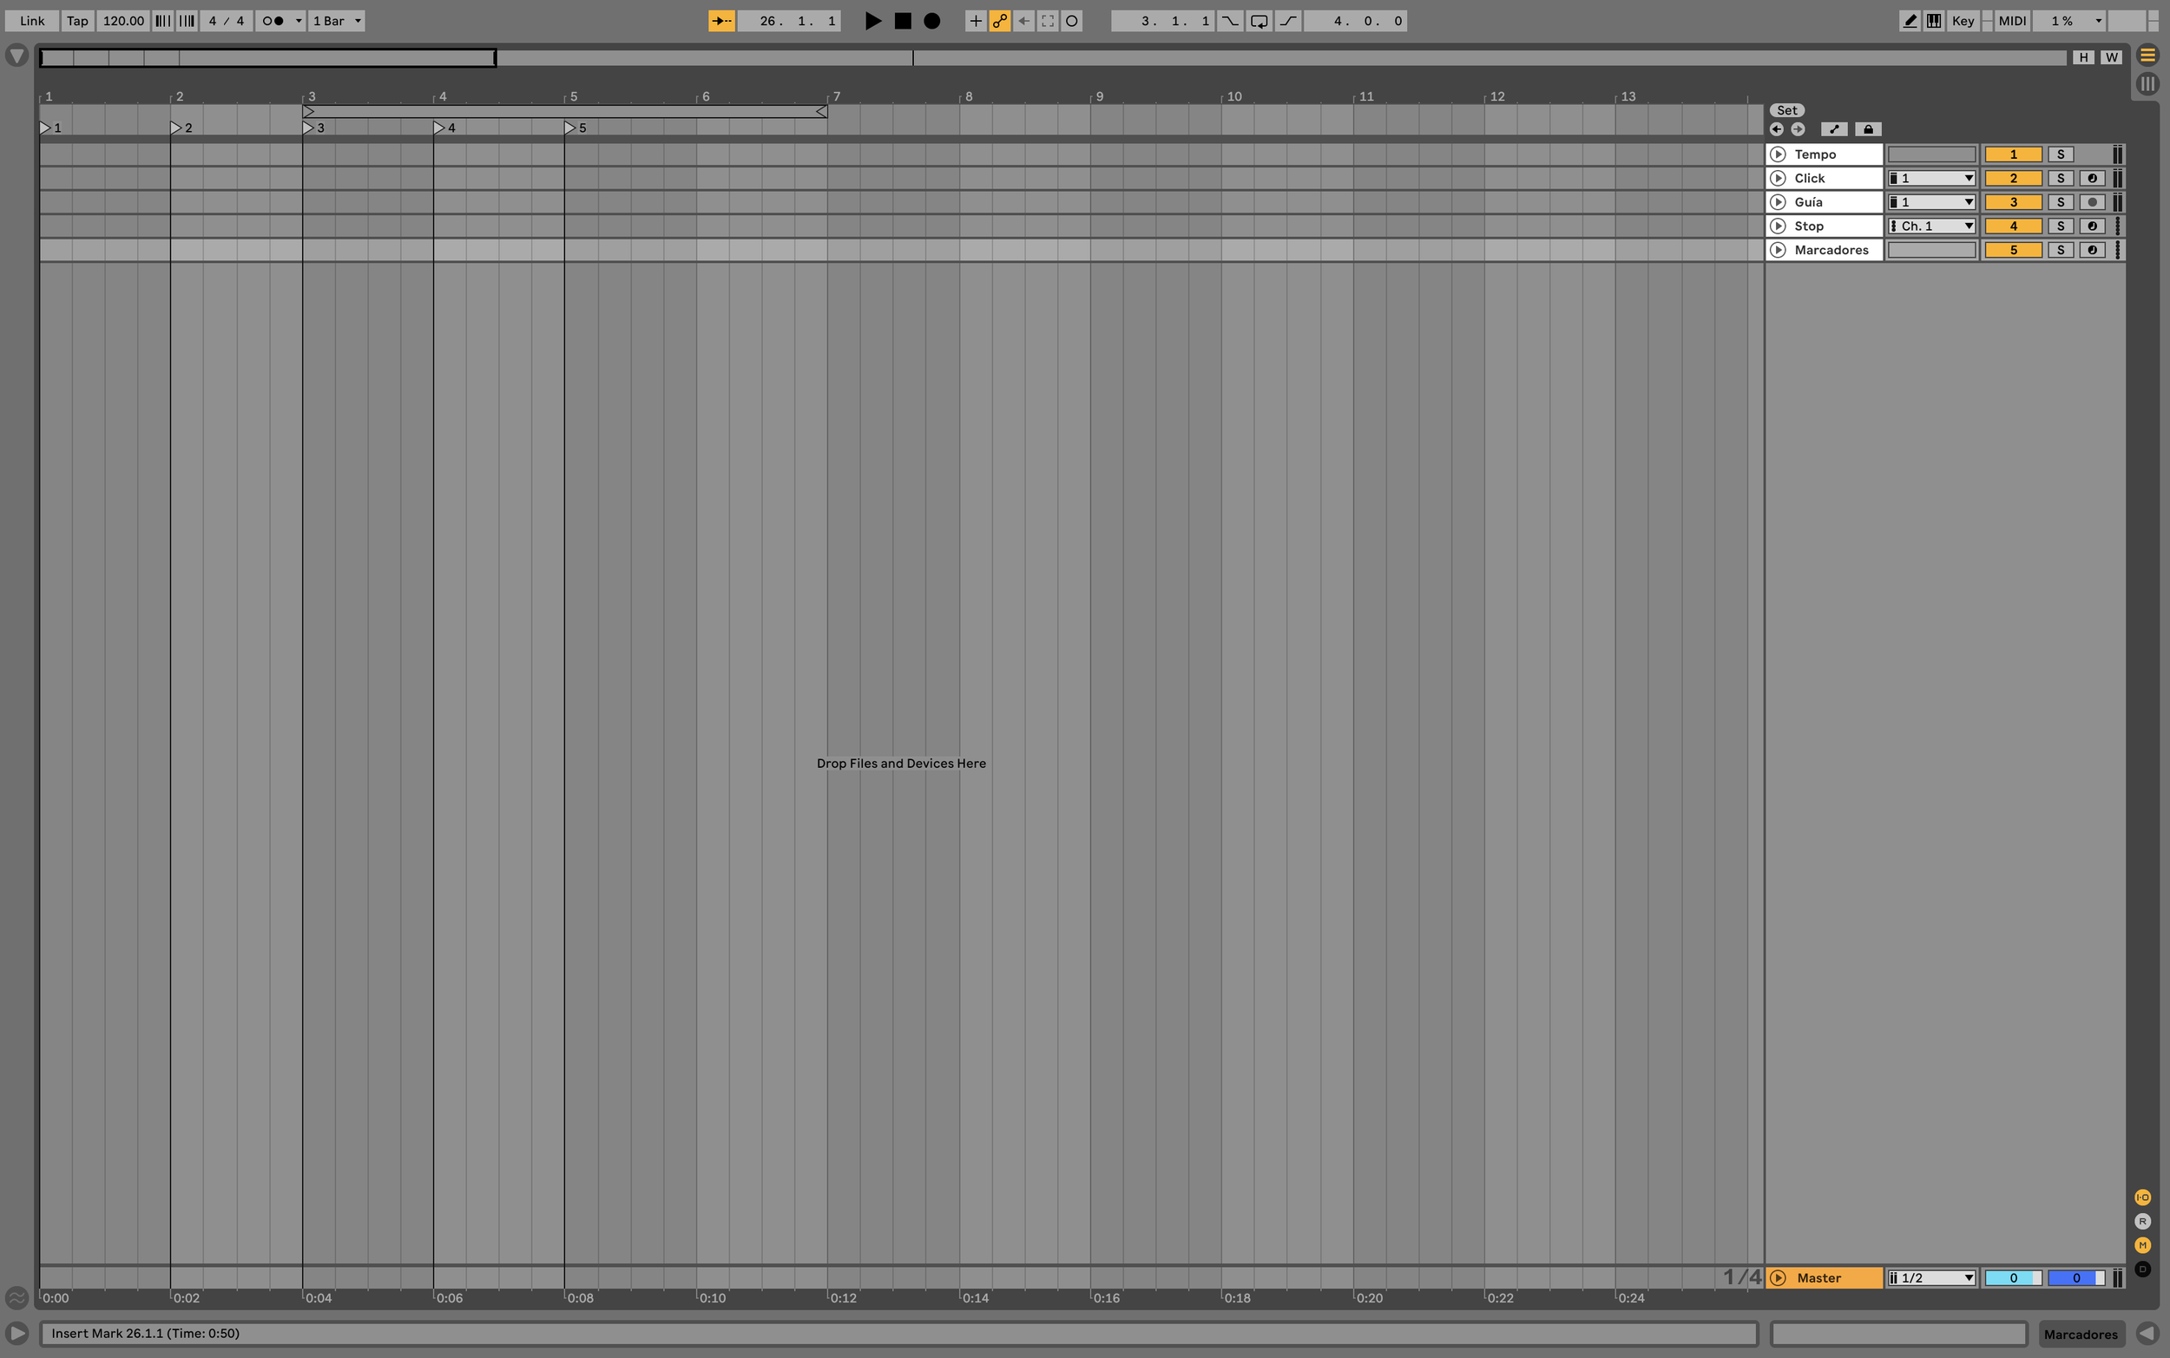This screenshot has height=1358, width=2170.
Task: Click the loop length 4. 0. 0 field
Action: 1355,21
